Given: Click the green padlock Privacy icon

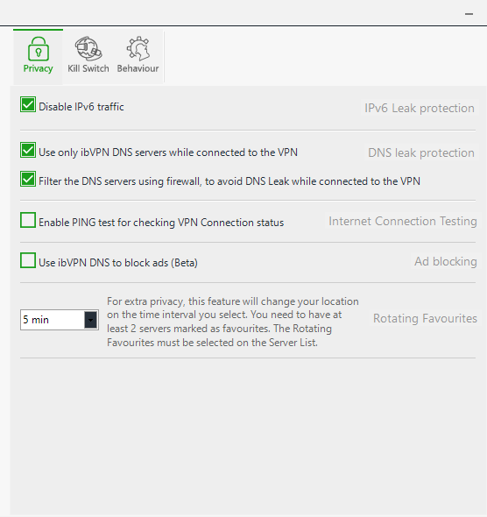Looking at the screenshot, I should click(x=39, y=49).
